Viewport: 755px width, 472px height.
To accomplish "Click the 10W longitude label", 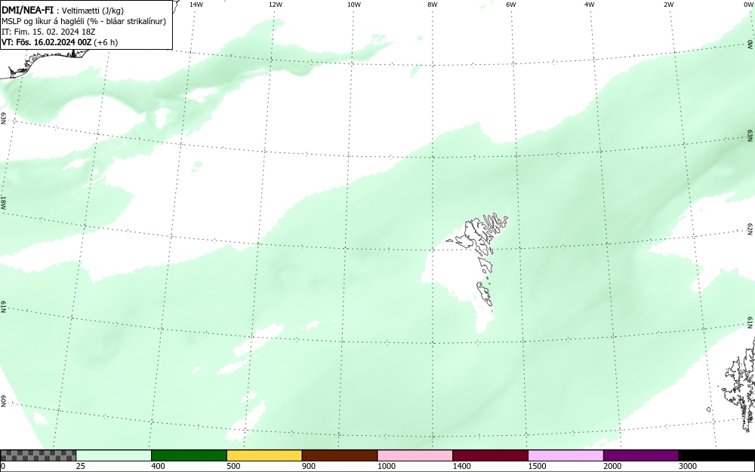I will pyautogui.click(x=354, y=5).
